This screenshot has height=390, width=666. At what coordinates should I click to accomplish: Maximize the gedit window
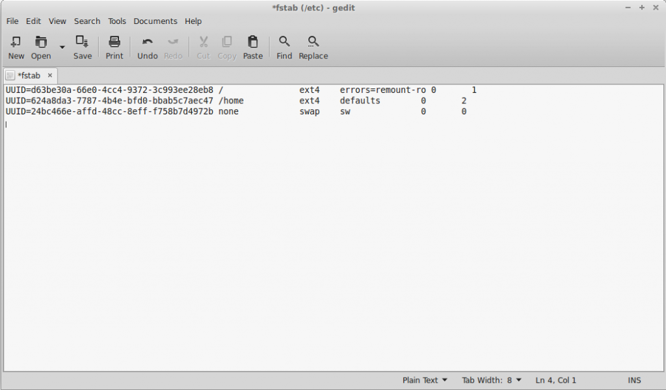(642, 8)
